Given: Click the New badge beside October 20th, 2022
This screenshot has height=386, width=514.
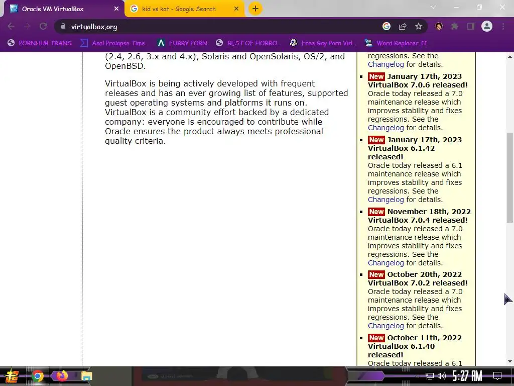Looking at the screenshot, I should pos(376,274).
